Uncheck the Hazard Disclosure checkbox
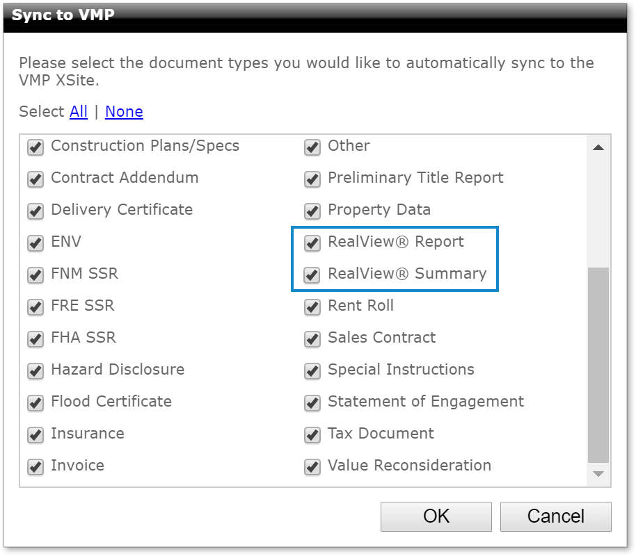 click(35, 371)
